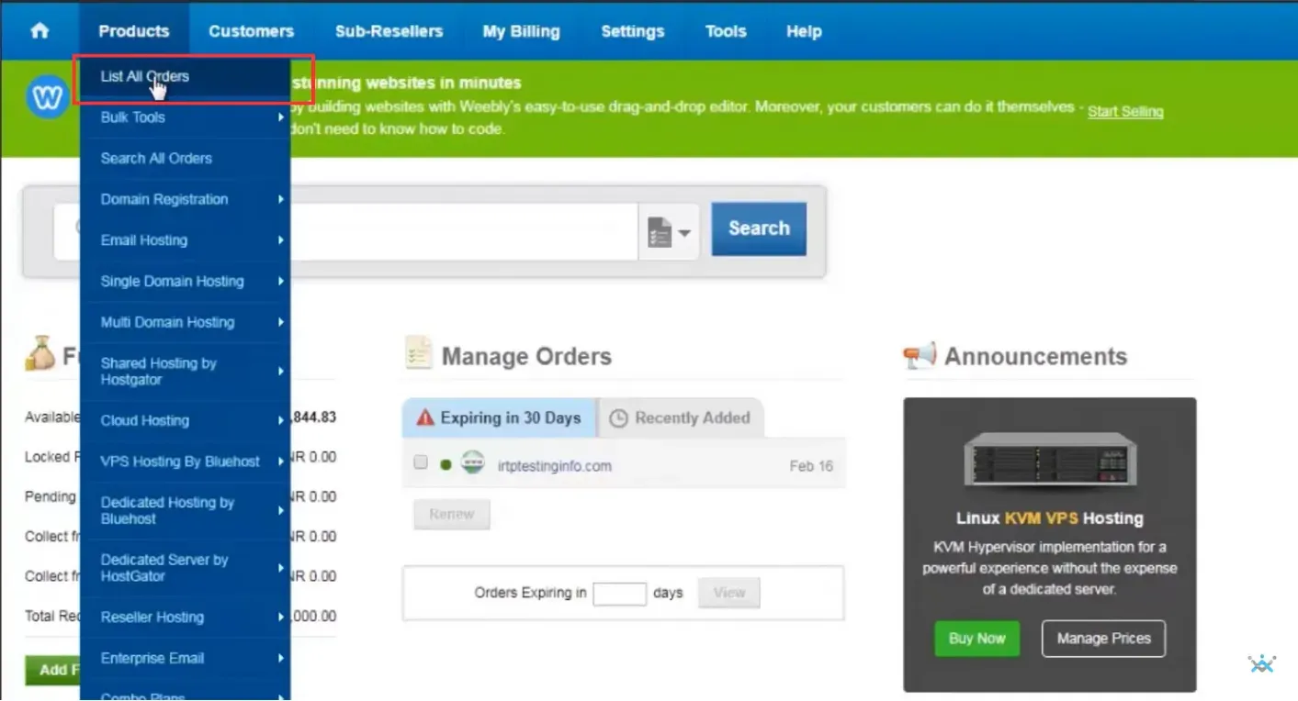Click the blue Search button
1298x701 pixels.
tap(759, 228)
